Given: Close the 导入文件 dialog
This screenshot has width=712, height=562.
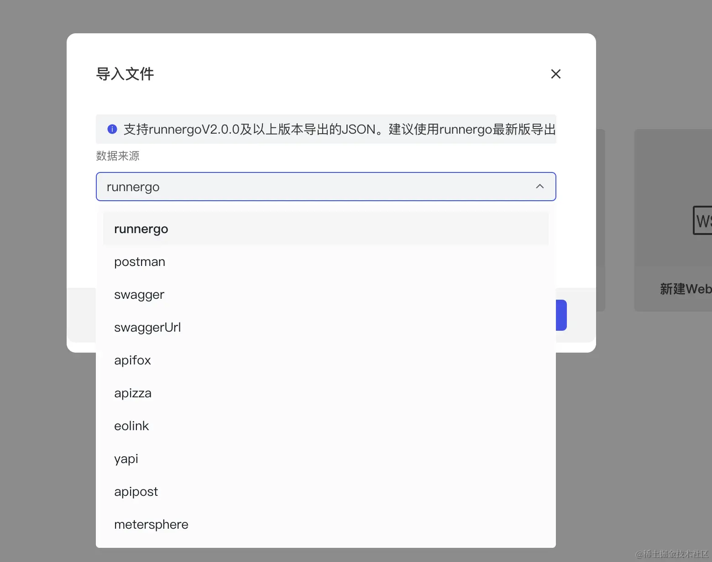Looking at the screenshot, I should tap(555, 74).
